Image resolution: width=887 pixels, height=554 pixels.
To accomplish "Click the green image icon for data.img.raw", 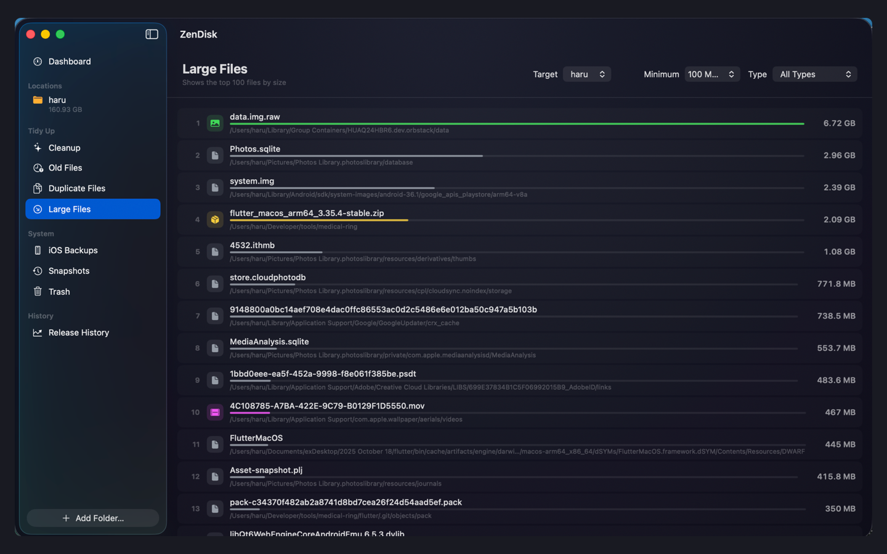I will (215, 123).
